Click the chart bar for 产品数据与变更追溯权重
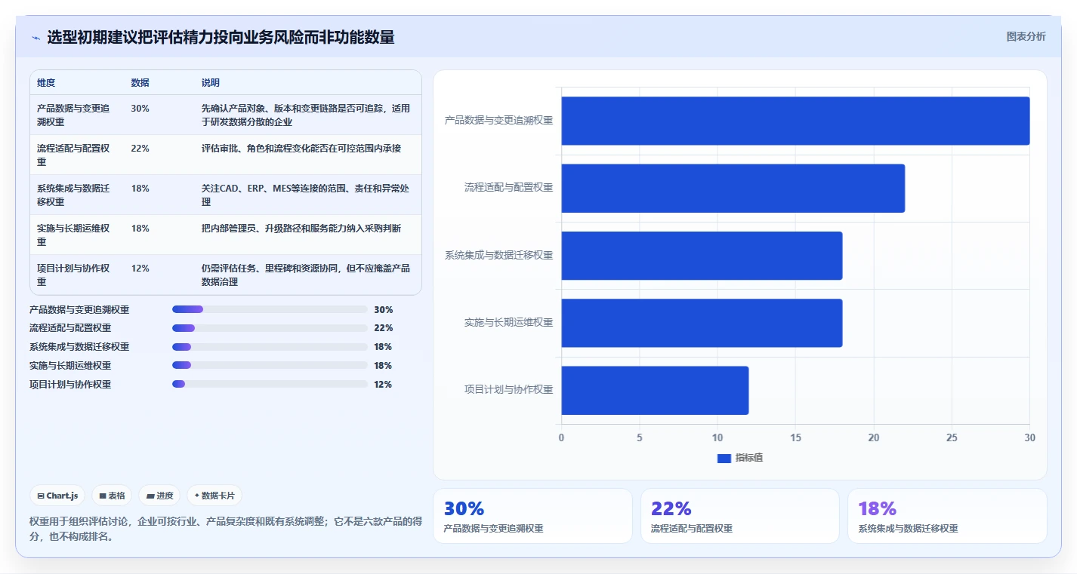The image size is (1077, 574). (795, 121)
